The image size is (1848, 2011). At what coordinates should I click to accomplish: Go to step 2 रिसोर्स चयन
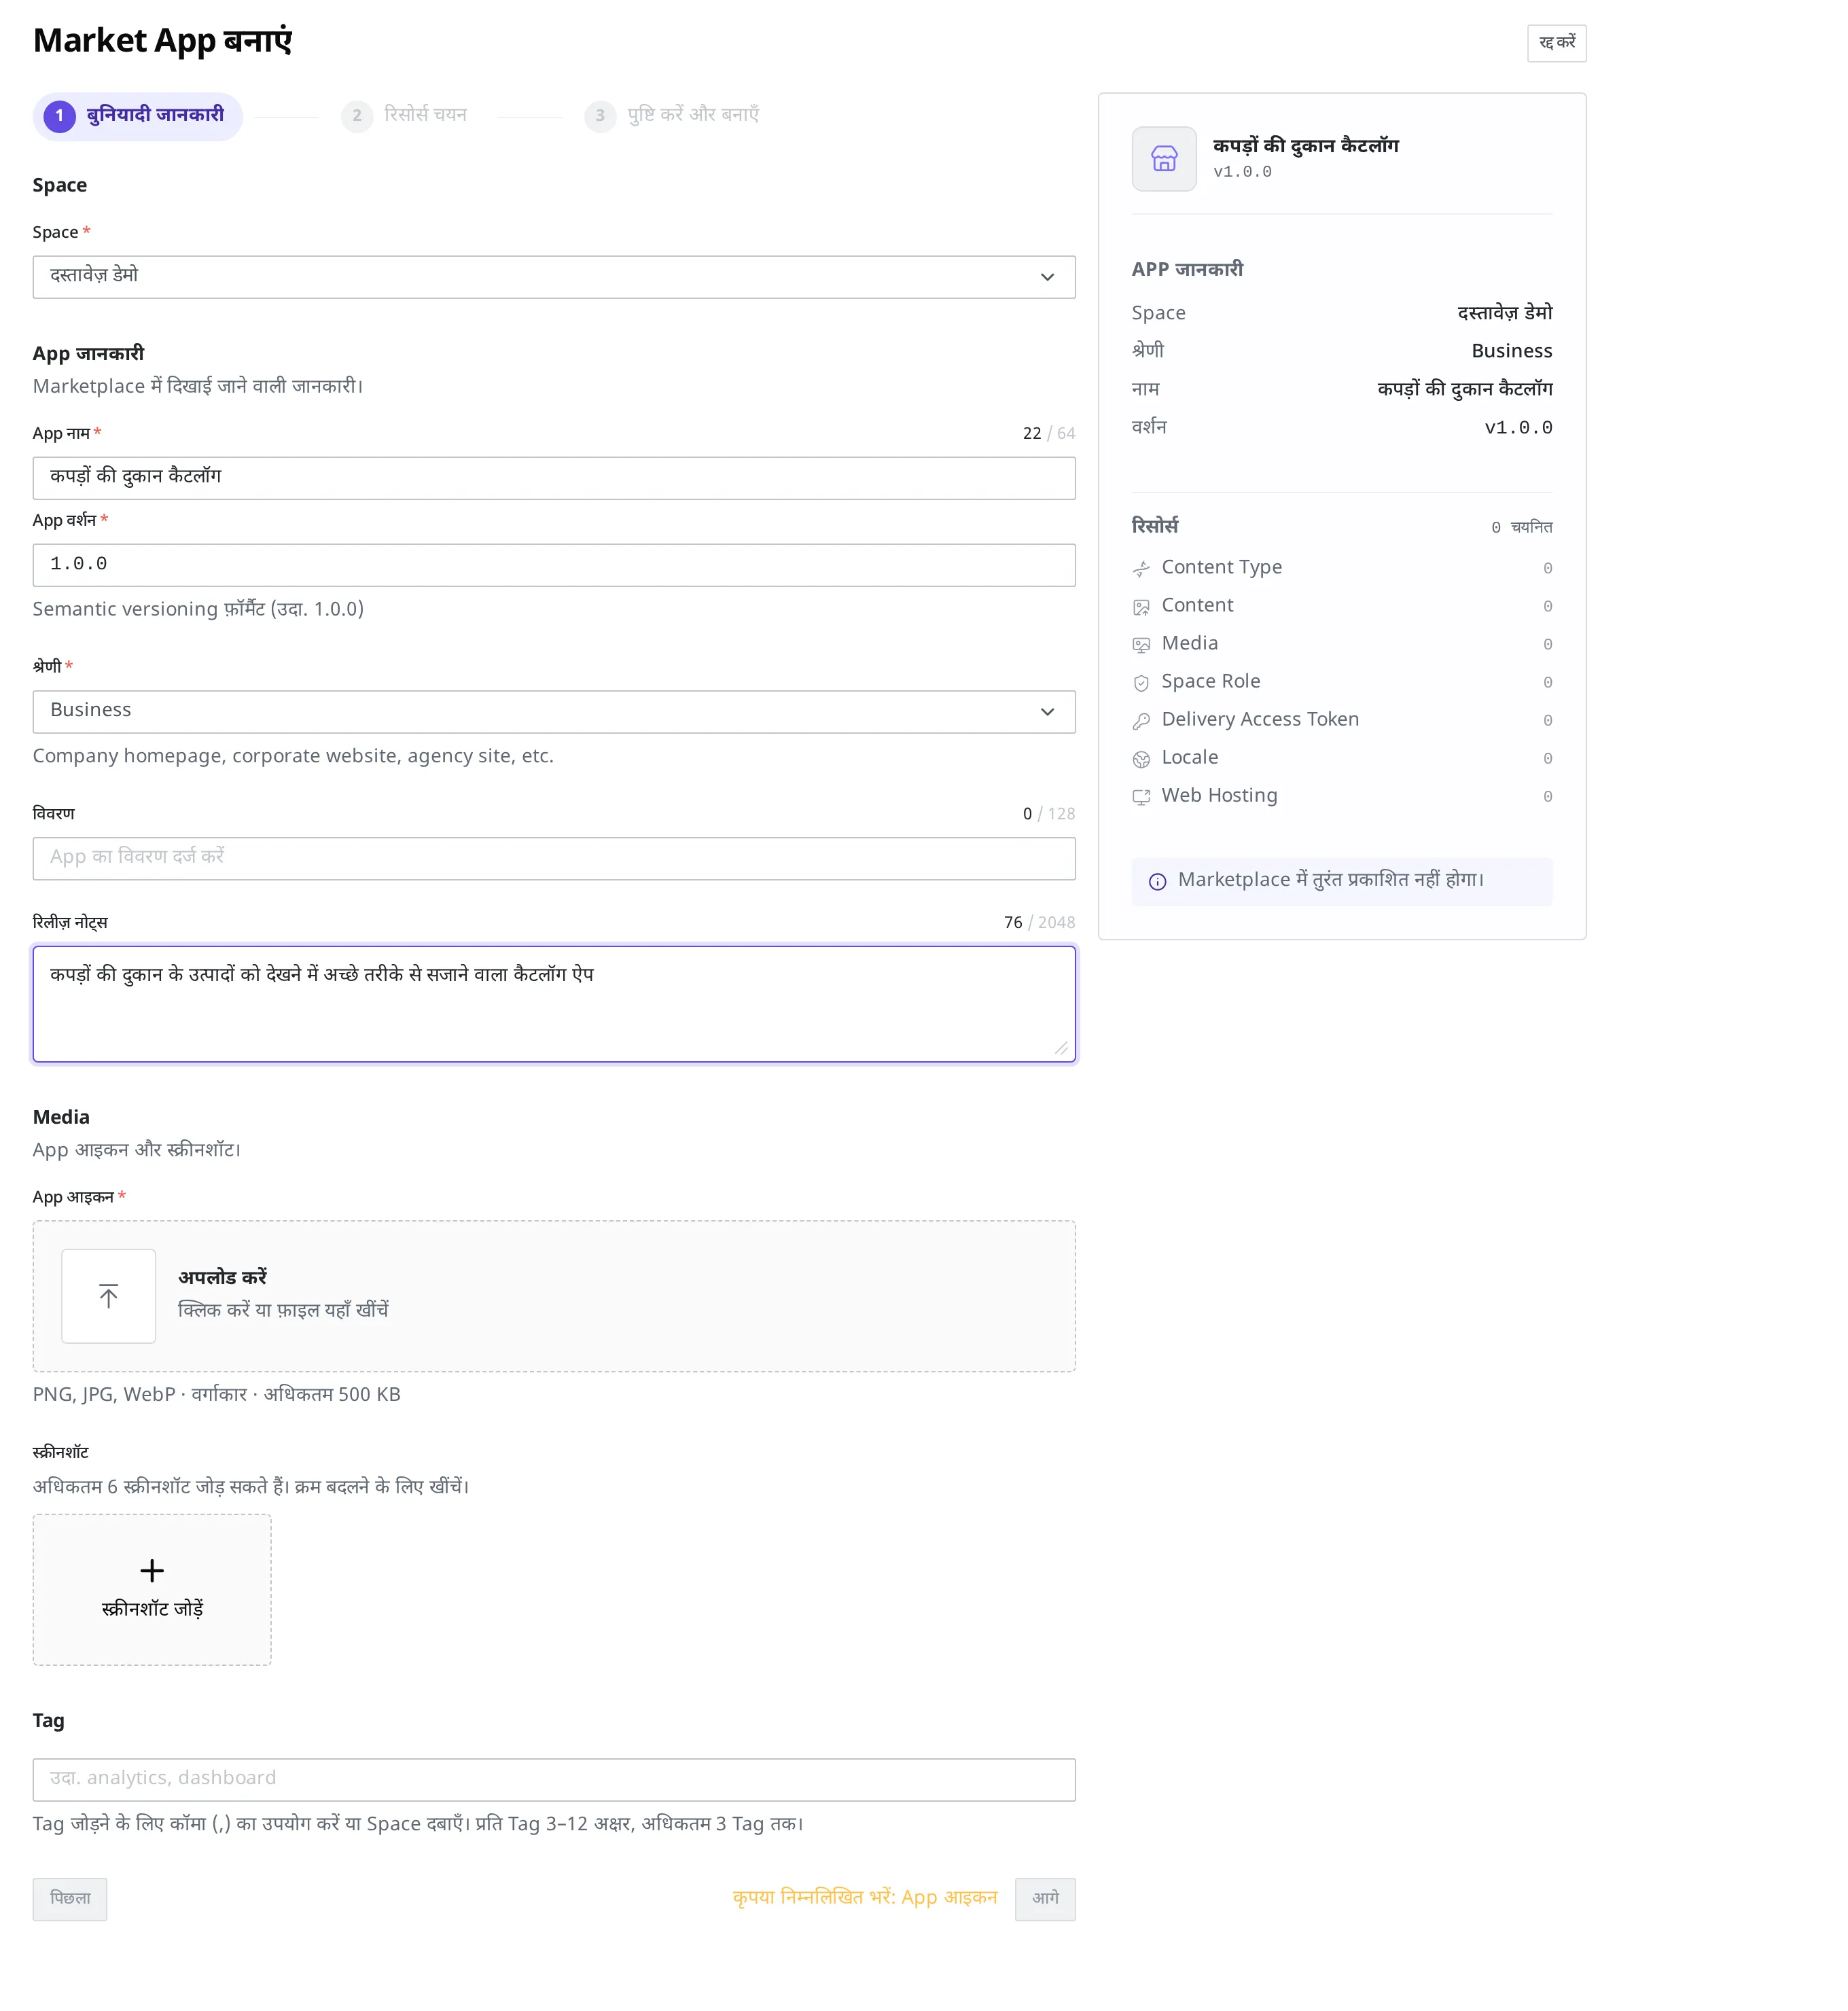tap(404, 115)
